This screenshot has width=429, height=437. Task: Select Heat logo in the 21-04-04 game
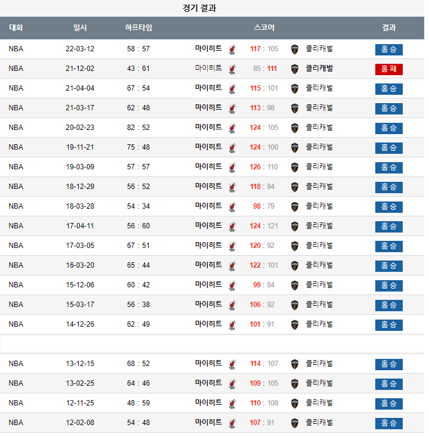click(x=232, y=89)
